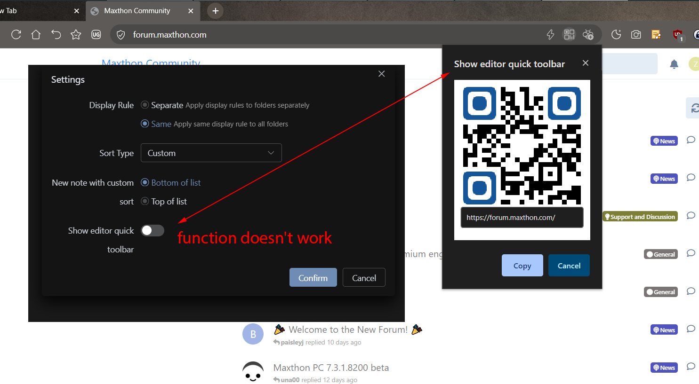Click reply bubble beside Support and Discussion tag
The width and height of the screenshot is (699, 384).
point(691,215)
